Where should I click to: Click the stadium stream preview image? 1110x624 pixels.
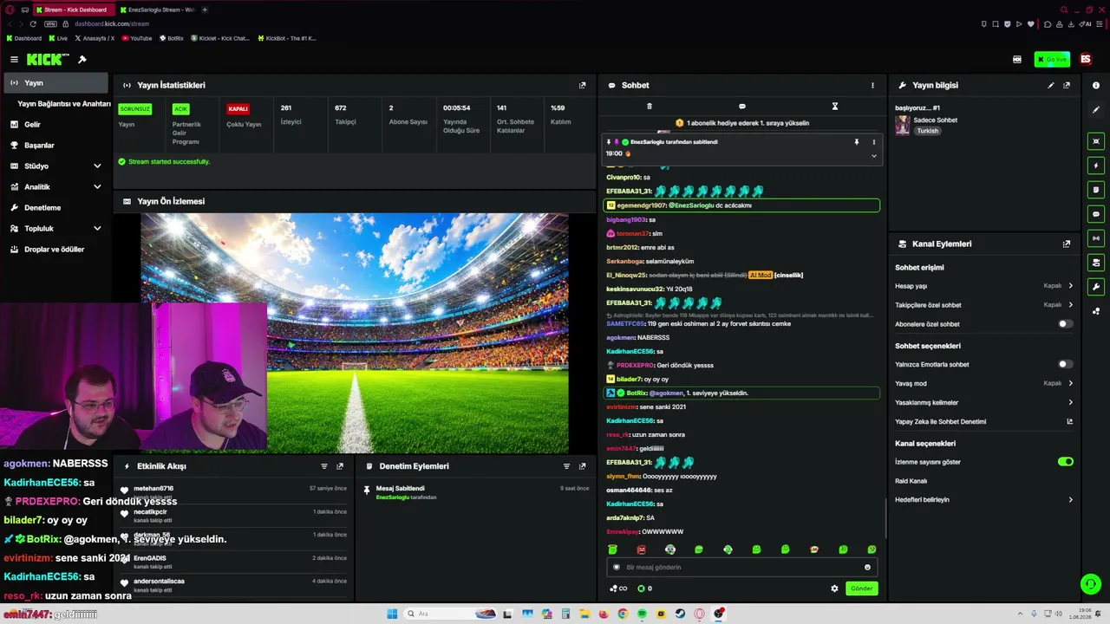click(355, 333)
